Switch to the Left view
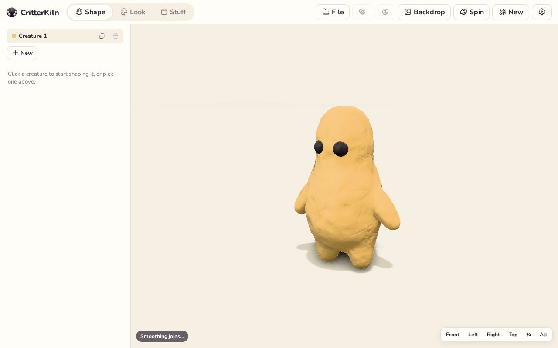 point(473,335)
